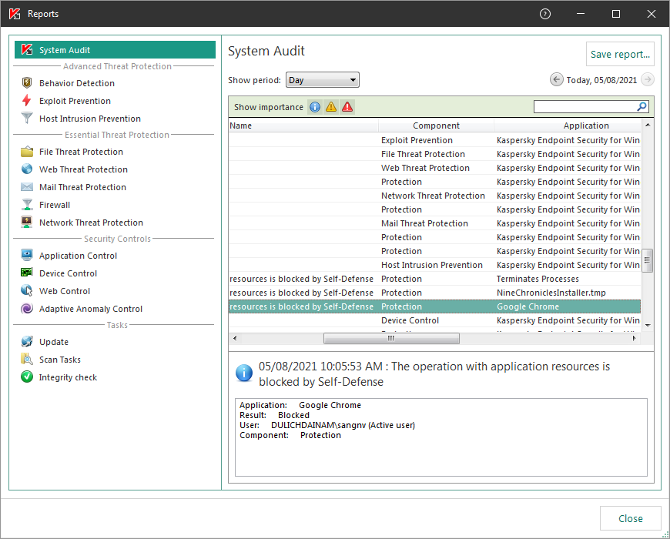Viewport: 670px width, 539px height.
Task: Toggle red critical importance filter
Action: (347, 107)
